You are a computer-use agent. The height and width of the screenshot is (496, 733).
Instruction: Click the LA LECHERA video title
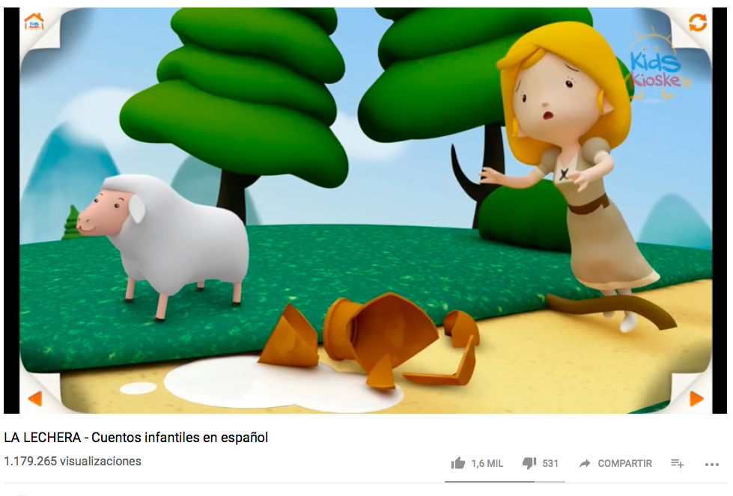click(136, 438)
